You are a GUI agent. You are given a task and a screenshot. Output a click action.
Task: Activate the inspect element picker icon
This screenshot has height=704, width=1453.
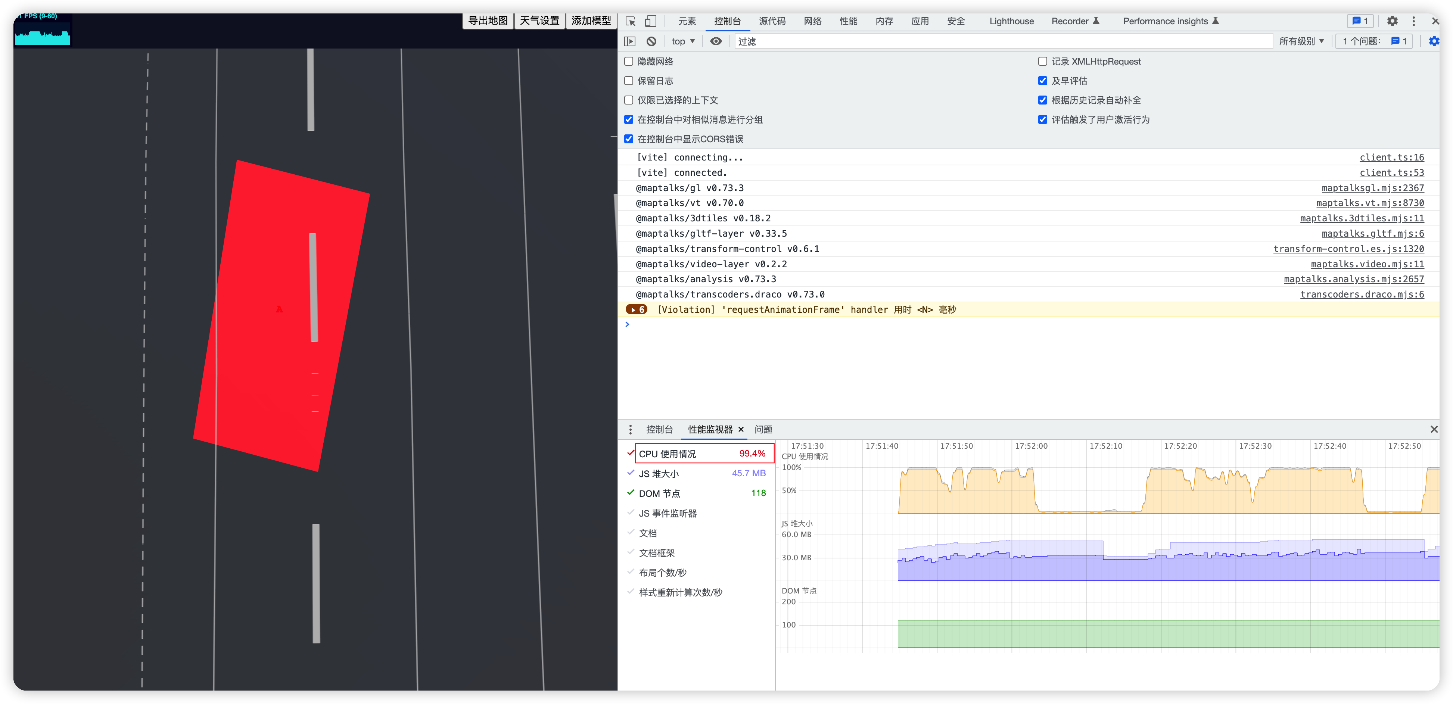pos(631,21)
